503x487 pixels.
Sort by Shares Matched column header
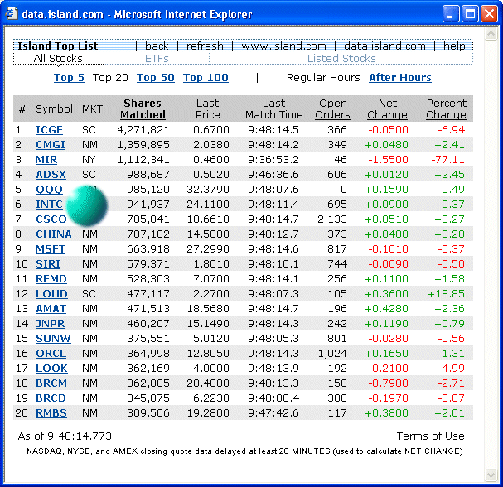pos(143,108)
